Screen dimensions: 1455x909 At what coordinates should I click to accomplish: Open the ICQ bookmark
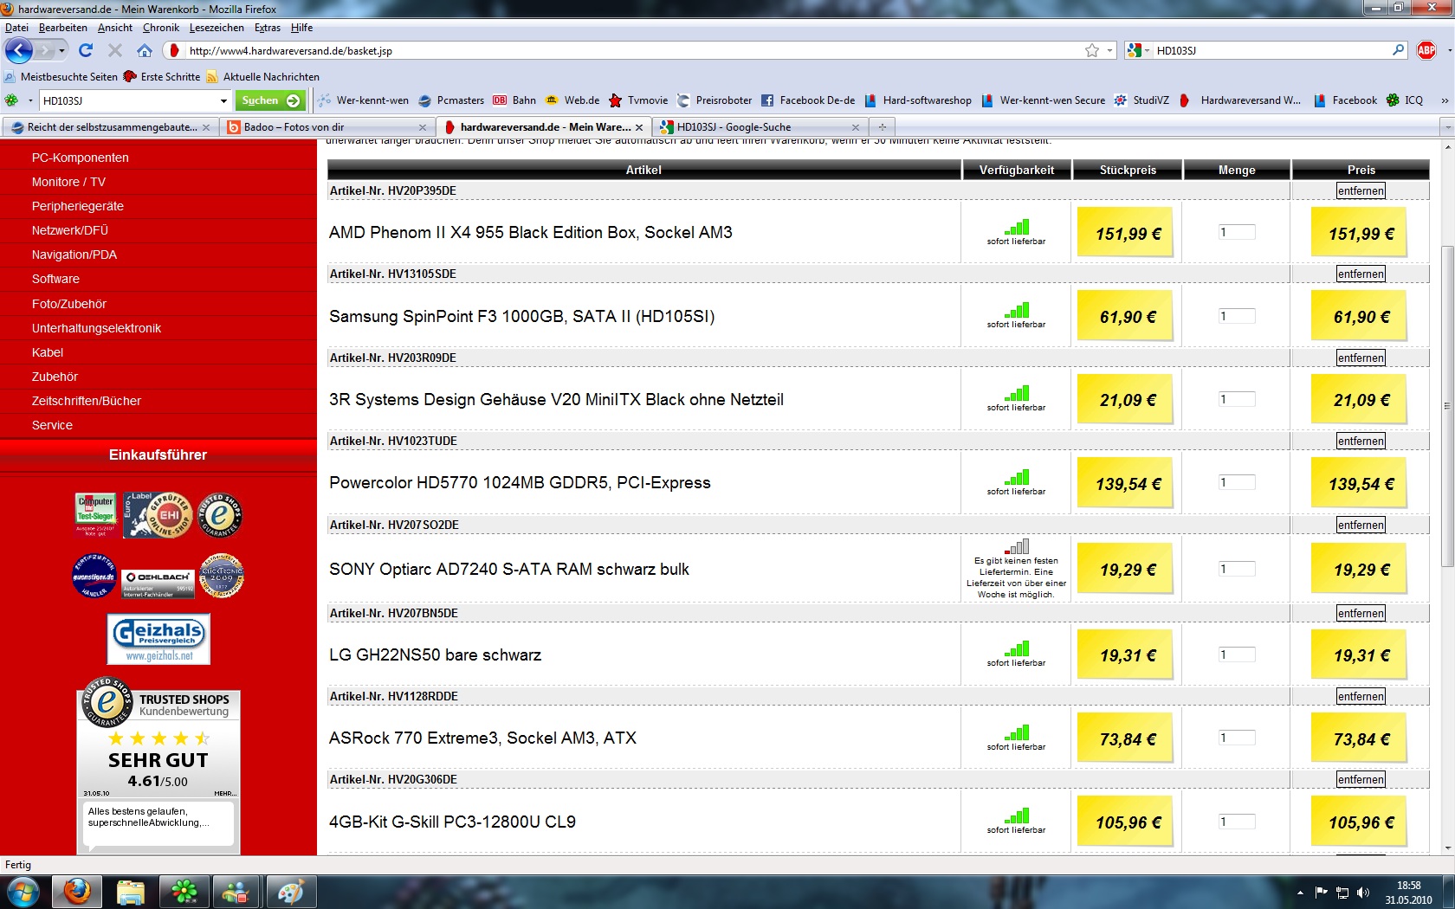1405,100
